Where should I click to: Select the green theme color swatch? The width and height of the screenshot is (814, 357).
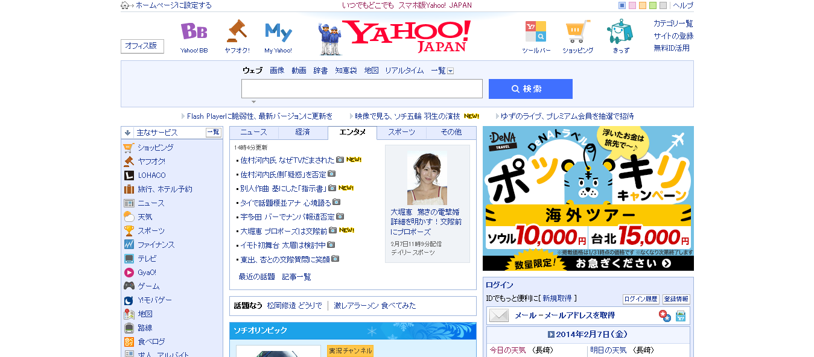click(653, 5)
